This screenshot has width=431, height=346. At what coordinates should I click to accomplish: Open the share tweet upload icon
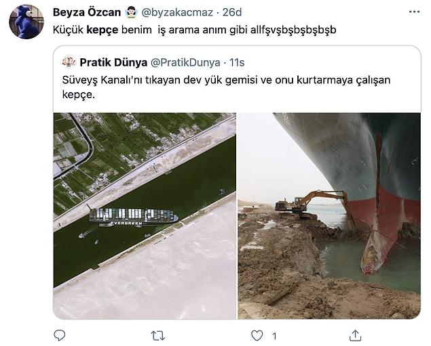[x=355, y=335]
